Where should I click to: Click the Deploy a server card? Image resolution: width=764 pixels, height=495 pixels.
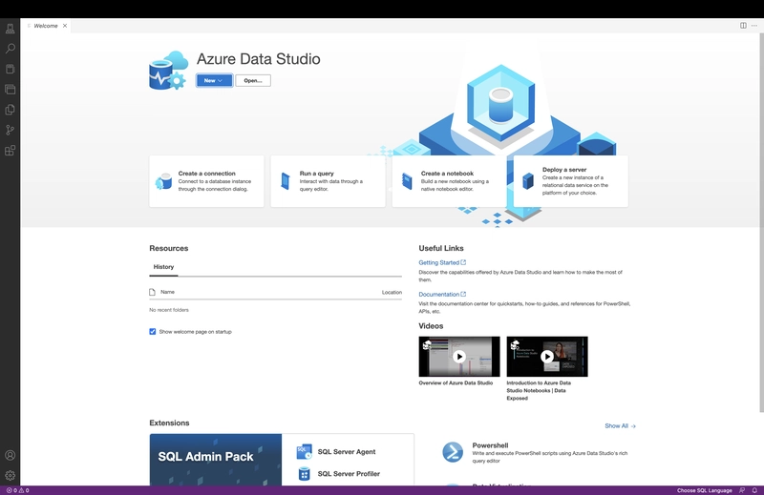570,181
